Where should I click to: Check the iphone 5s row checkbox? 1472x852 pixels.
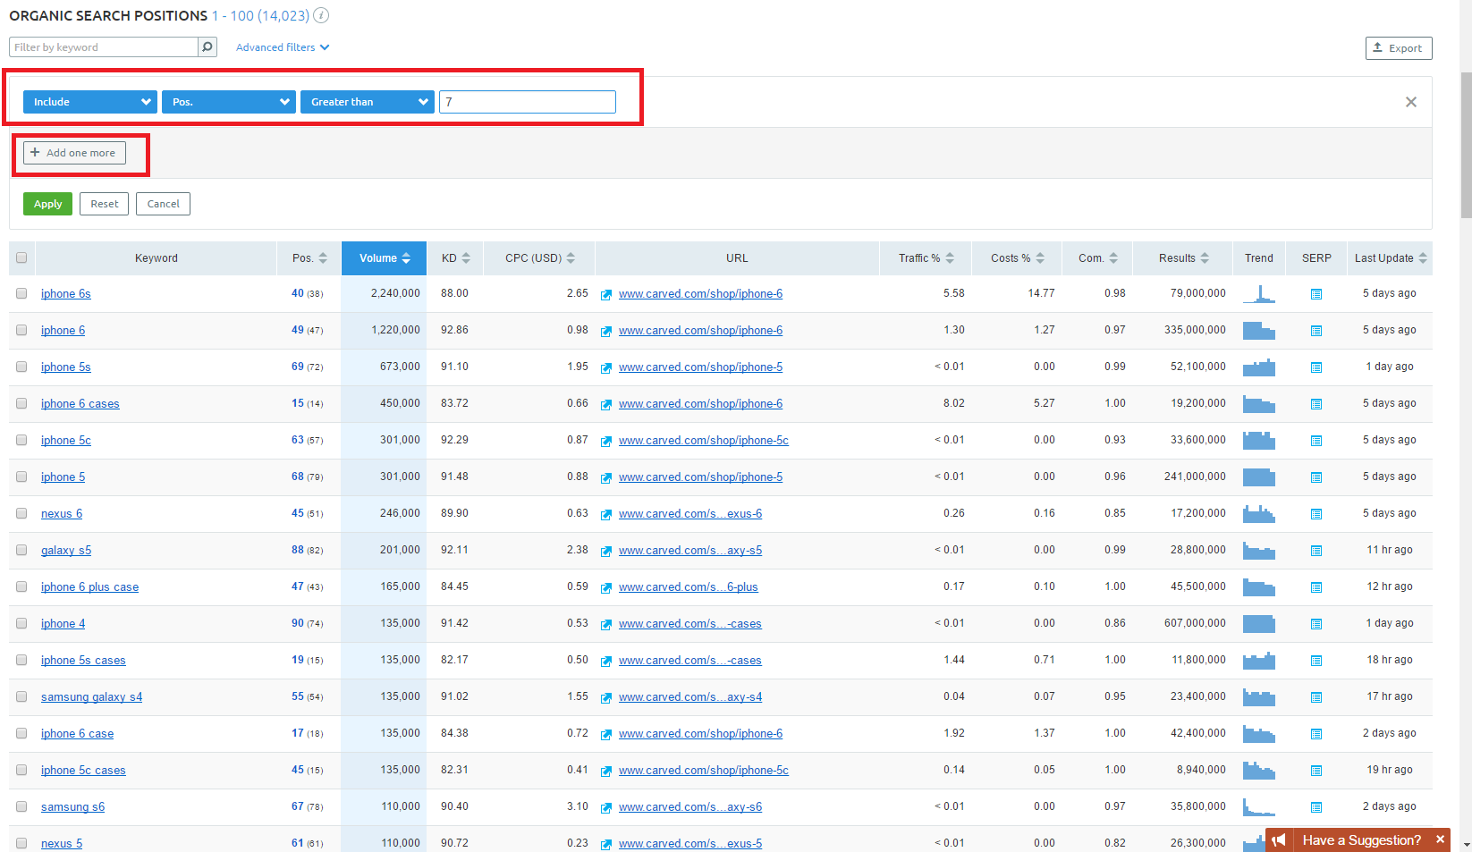(21, 367)
